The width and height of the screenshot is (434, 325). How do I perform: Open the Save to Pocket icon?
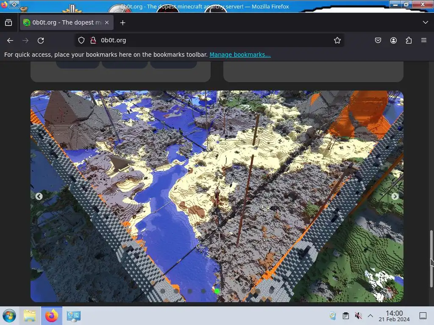point(378,40)
